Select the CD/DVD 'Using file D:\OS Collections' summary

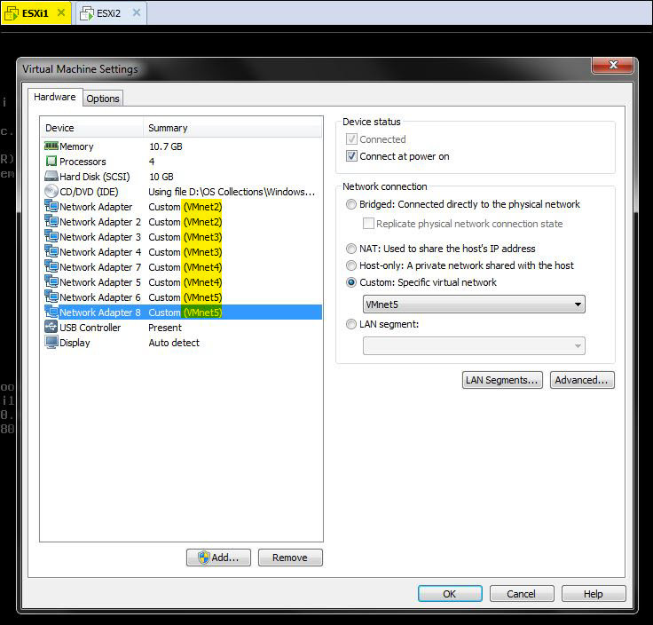(x=232, y=192)
